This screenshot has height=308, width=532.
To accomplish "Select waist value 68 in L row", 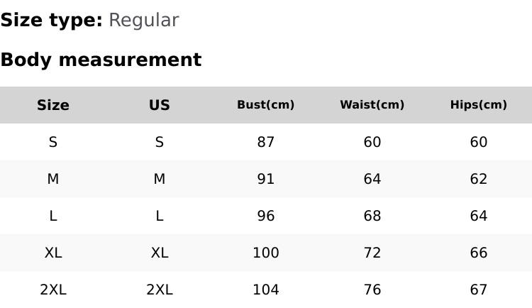I will 372,216.
